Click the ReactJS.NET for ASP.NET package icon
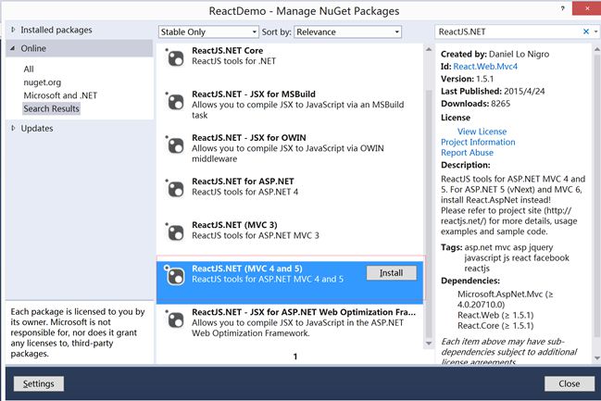Screen dimensions: 601x401 click(175, 189)
